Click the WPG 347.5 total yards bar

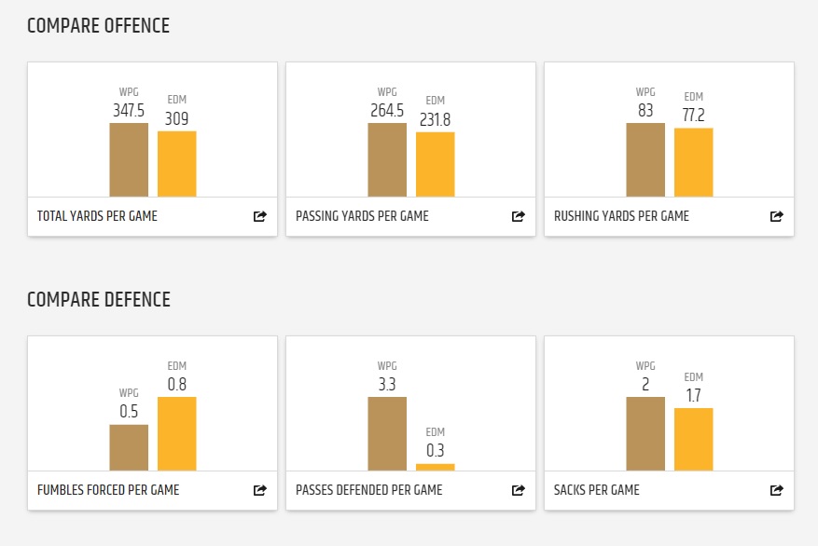click(129, 159)
